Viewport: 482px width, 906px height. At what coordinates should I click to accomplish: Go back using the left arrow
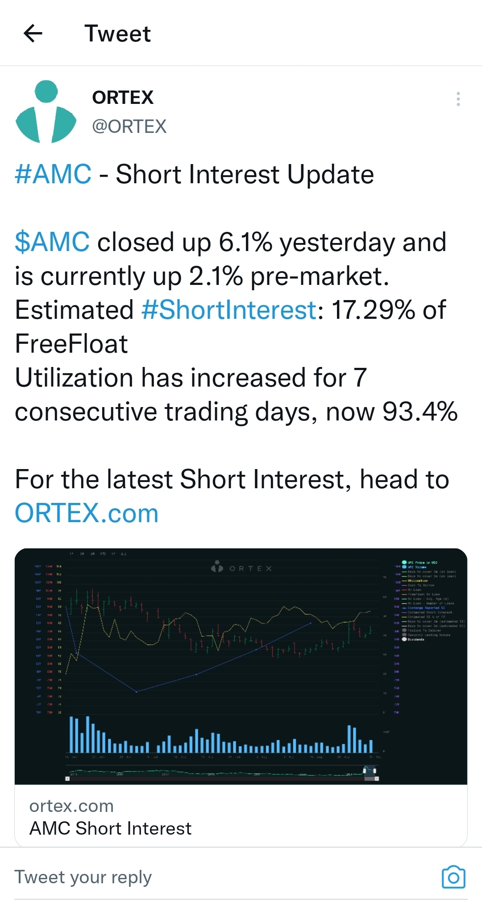(x=33, y=33)
